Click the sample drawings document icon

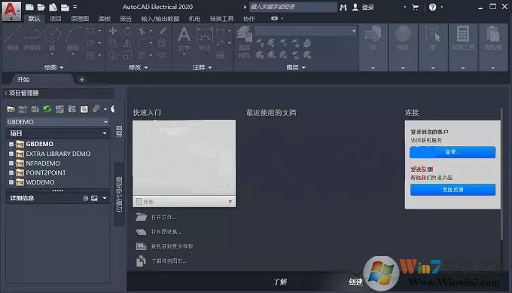141,261
